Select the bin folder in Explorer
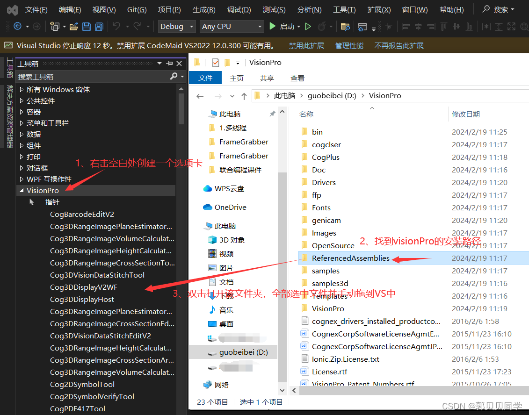 point(317,132)
